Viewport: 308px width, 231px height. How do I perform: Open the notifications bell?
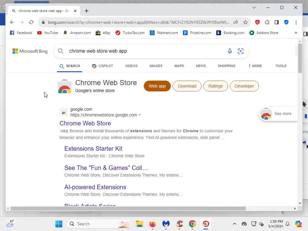pyautogui.click(x=288, y=224)
